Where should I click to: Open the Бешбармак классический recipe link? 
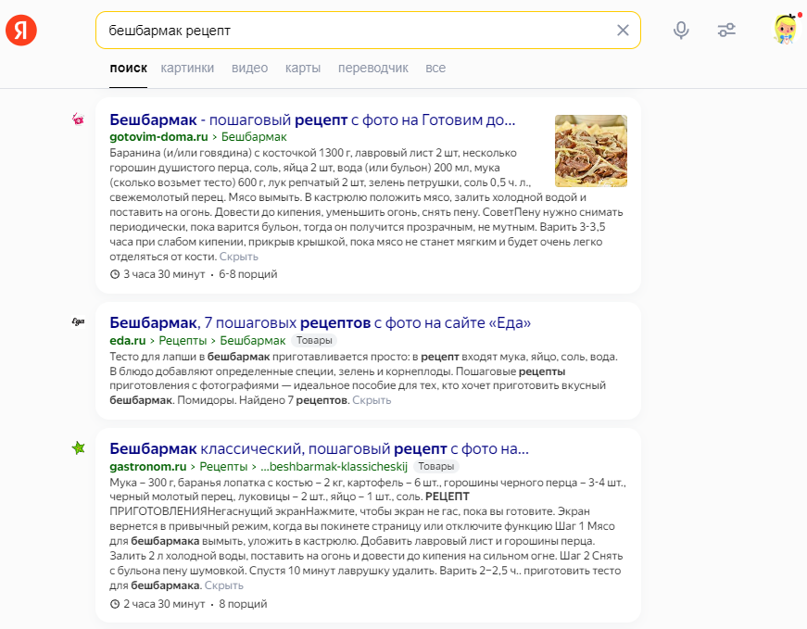(319, 449)
